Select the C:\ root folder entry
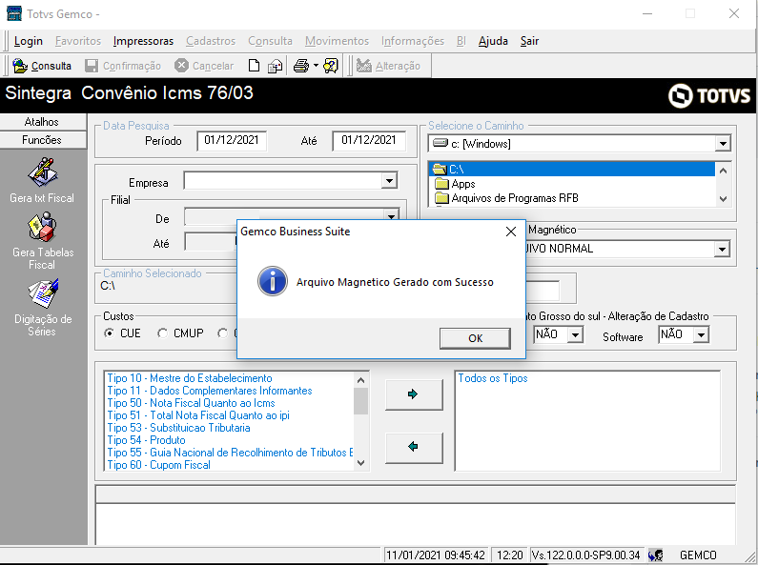 [571, 169]
